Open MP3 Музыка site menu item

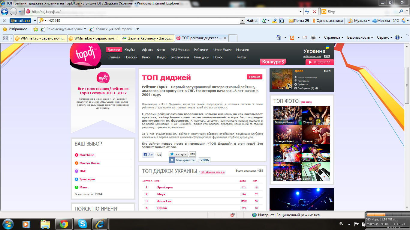(180, 50)
